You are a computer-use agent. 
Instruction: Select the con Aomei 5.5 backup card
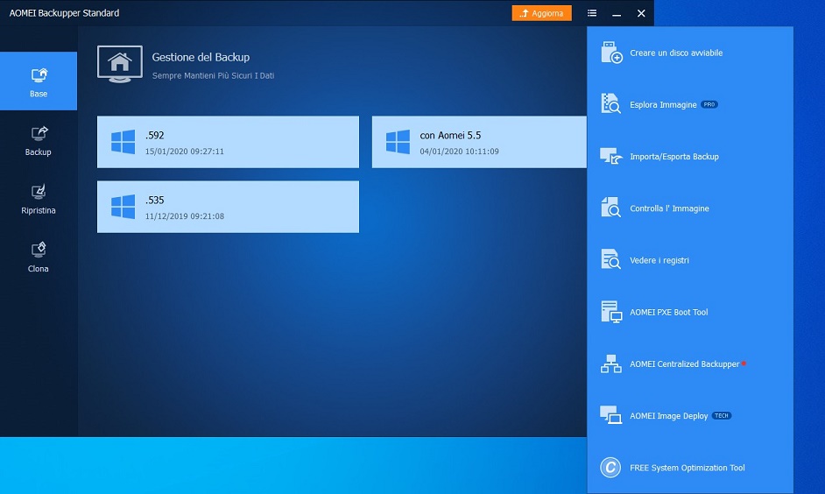pos(479,142)
